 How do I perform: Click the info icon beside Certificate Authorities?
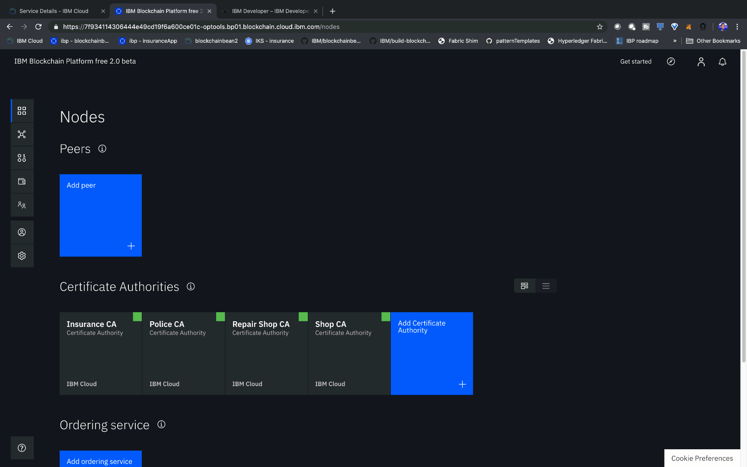pos(191,286)
